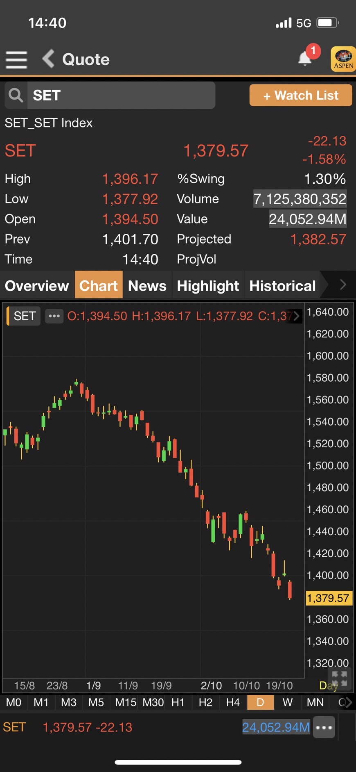This screenshot has height=772, width=356.
Task: Tap the fullscreen chart icon
Action: pos(340,679)
